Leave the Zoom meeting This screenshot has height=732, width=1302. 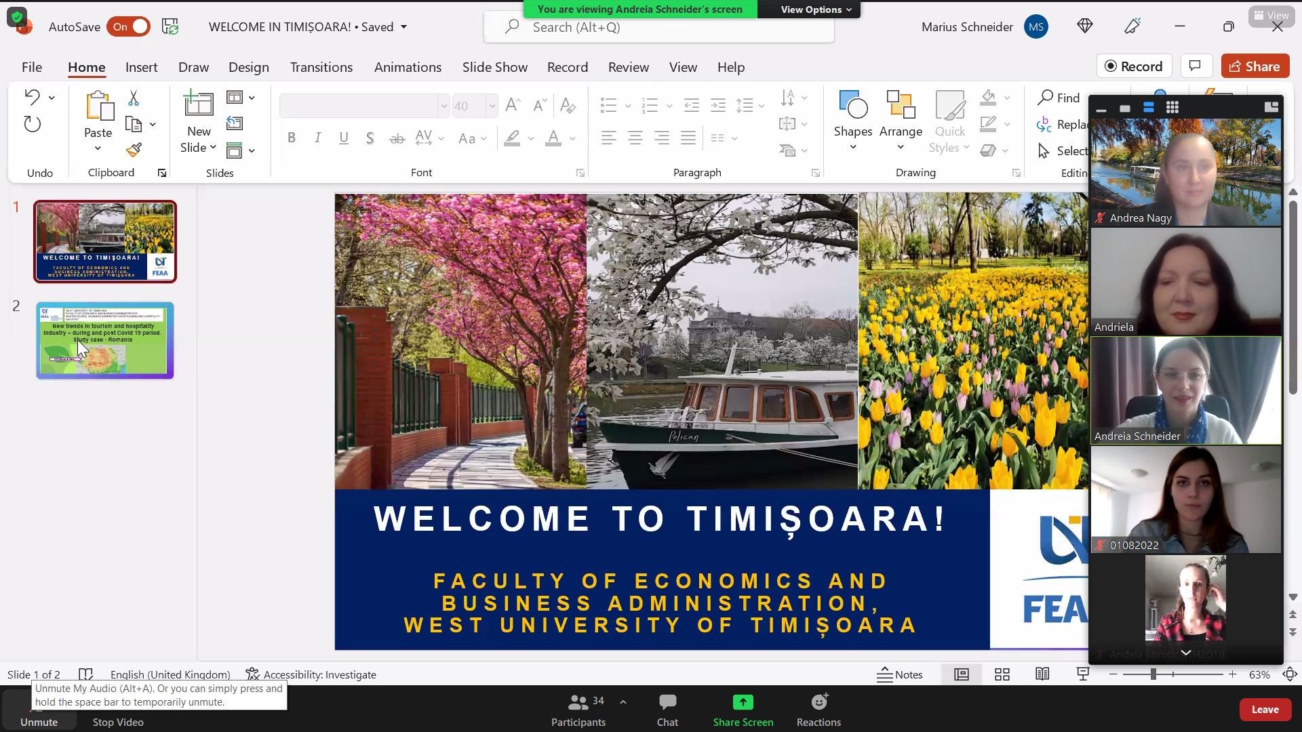(1265, 710)
